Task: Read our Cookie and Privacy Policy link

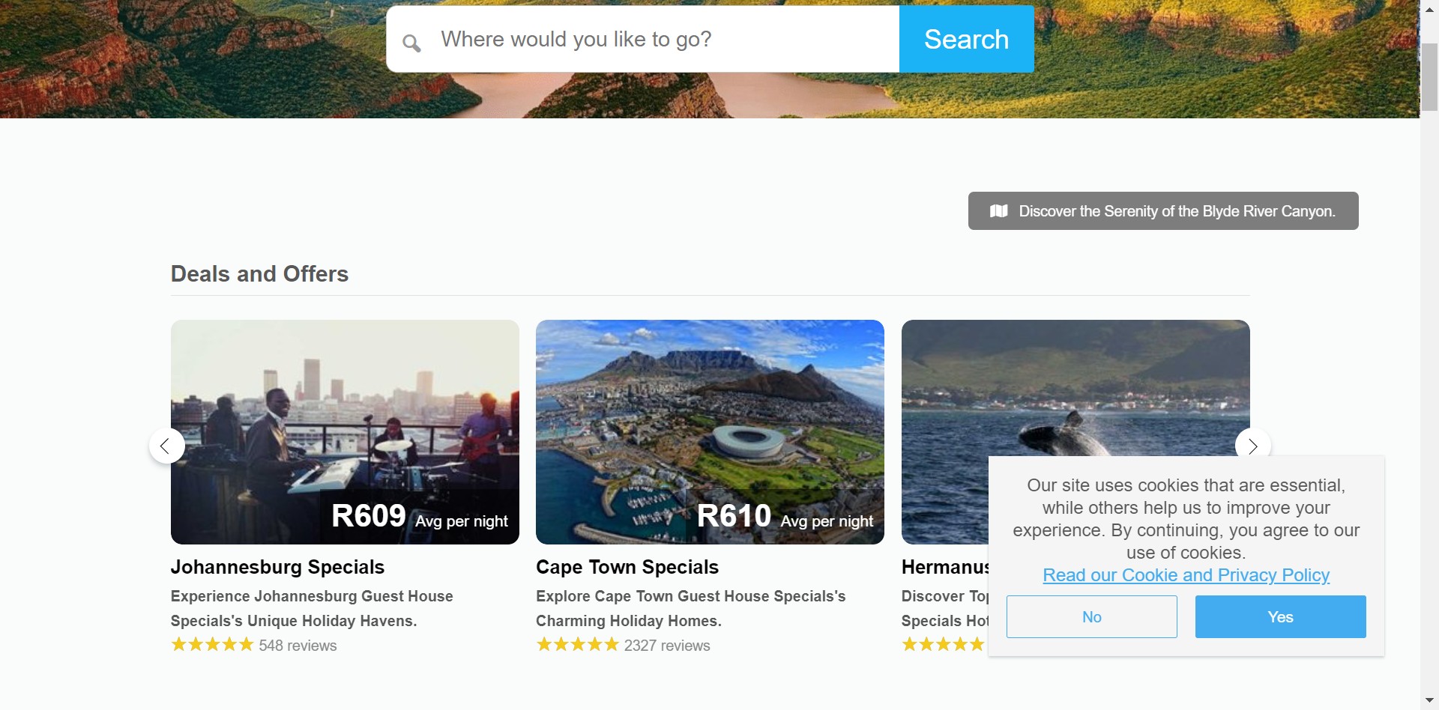Action: click(x=1186, y=575)
